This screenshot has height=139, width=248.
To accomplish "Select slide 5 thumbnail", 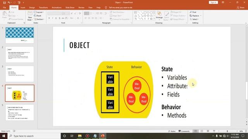I will tap(20, 112).
